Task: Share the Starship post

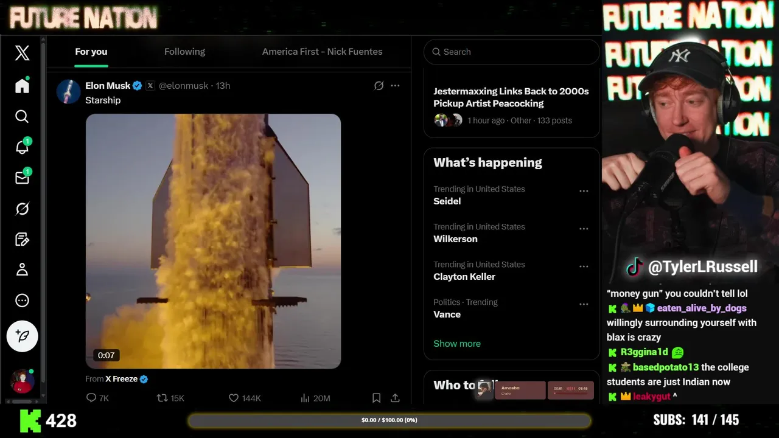Action: [395, 398]
